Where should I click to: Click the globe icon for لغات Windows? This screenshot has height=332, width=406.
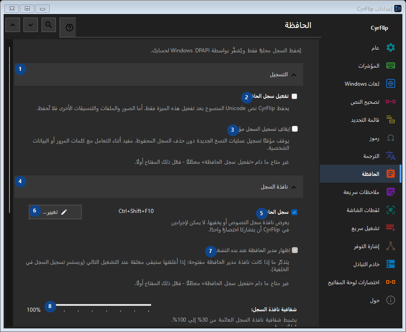391,83
